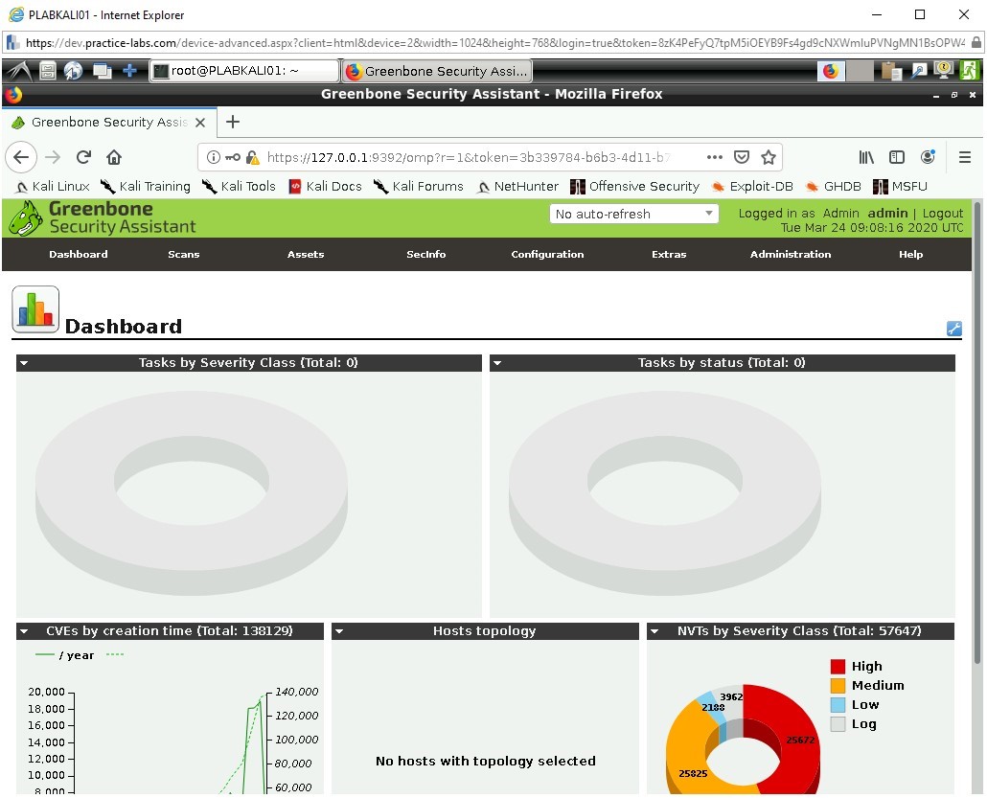This screenshot has height=798, width=987.
Task: Expand the Tasks by Severity Class panel menu
Action: (23, 362)
